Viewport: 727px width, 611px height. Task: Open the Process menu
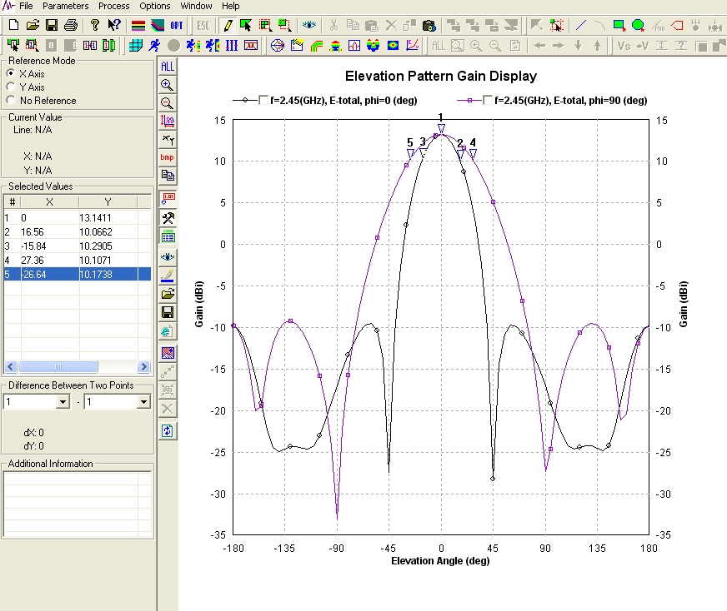[113, 6]
